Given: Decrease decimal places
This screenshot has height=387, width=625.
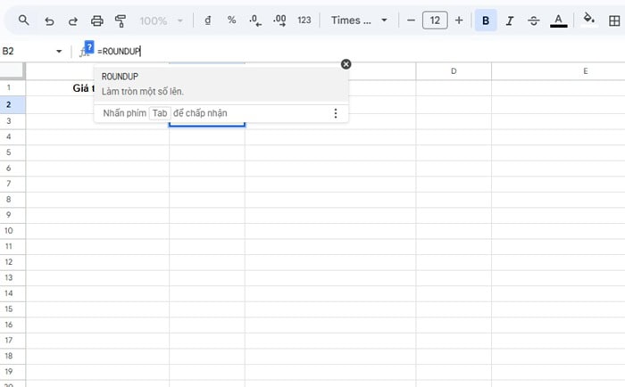Looking at the screenshot, I should 255,21.
